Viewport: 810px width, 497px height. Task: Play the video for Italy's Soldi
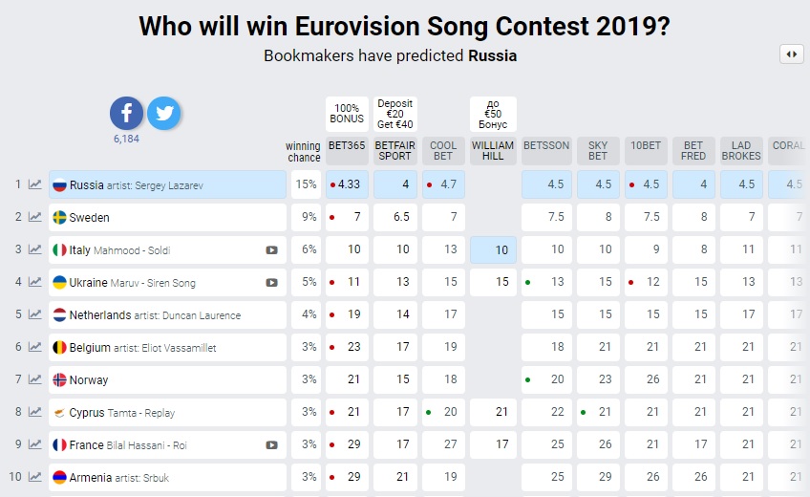[271, 250]
